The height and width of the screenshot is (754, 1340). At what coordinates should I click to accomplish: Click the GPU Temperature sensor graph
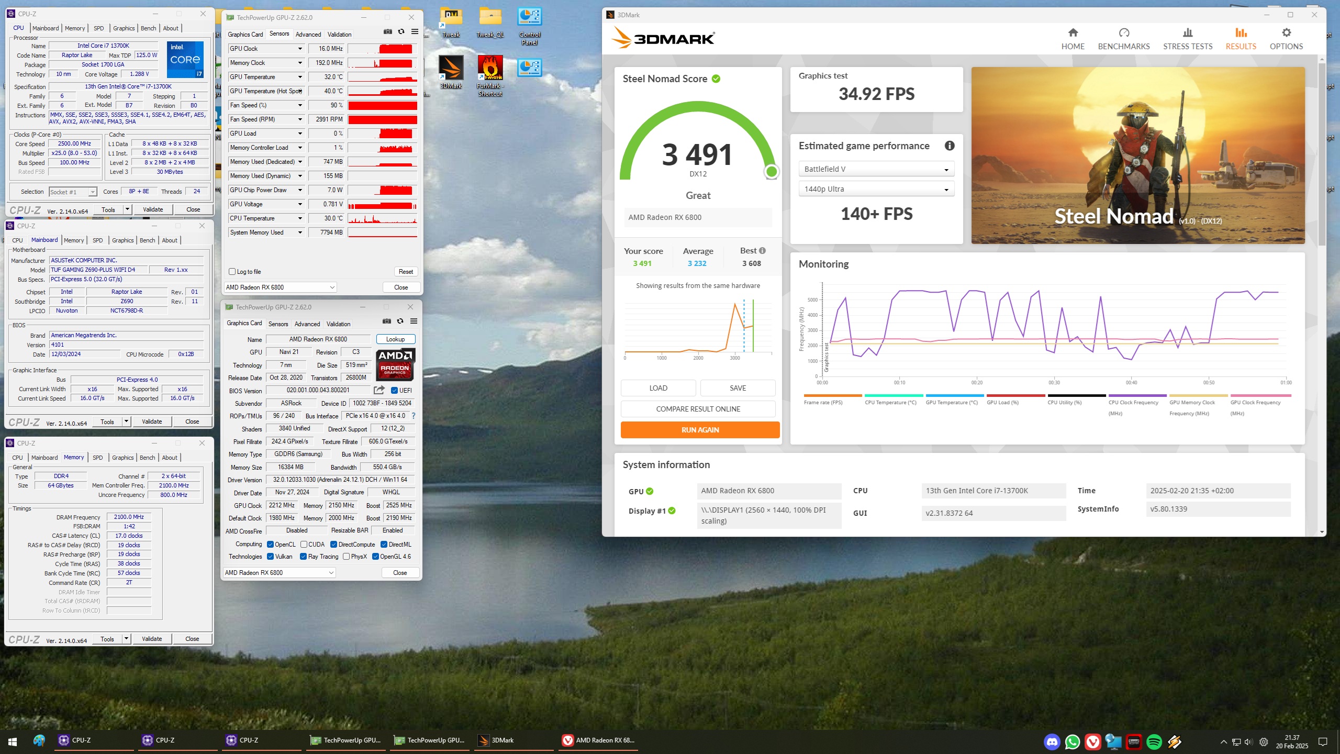383,77
